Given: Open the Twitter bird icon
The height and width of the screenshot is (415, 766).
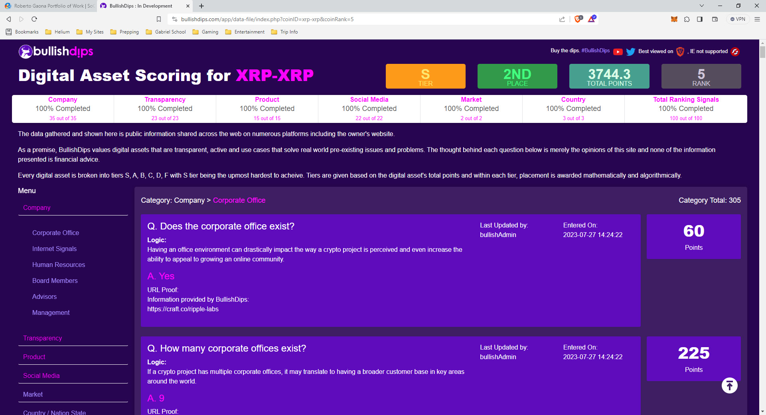Looking at the screenshot, I should click(x=631, y=51).
